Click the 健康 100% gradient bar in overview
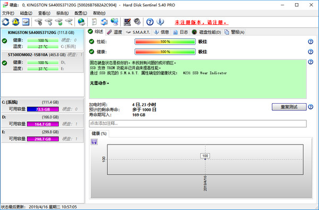The height and width of the screenshot is (210, 319). [165, 52]
